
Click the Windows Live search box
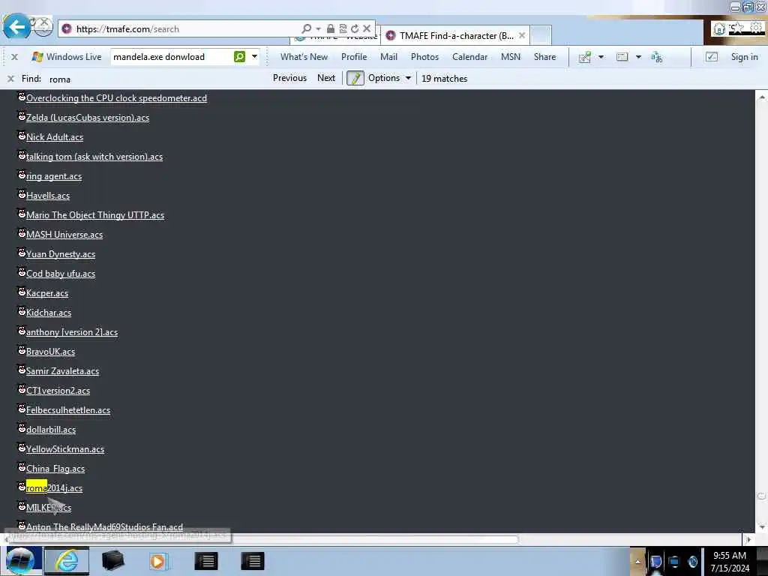tap(172, 57)
